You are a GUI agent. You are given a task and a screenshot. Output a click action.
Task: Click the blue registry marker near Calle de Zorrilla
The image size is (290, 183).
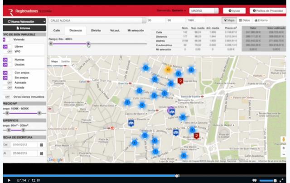[x=176, y=133]
